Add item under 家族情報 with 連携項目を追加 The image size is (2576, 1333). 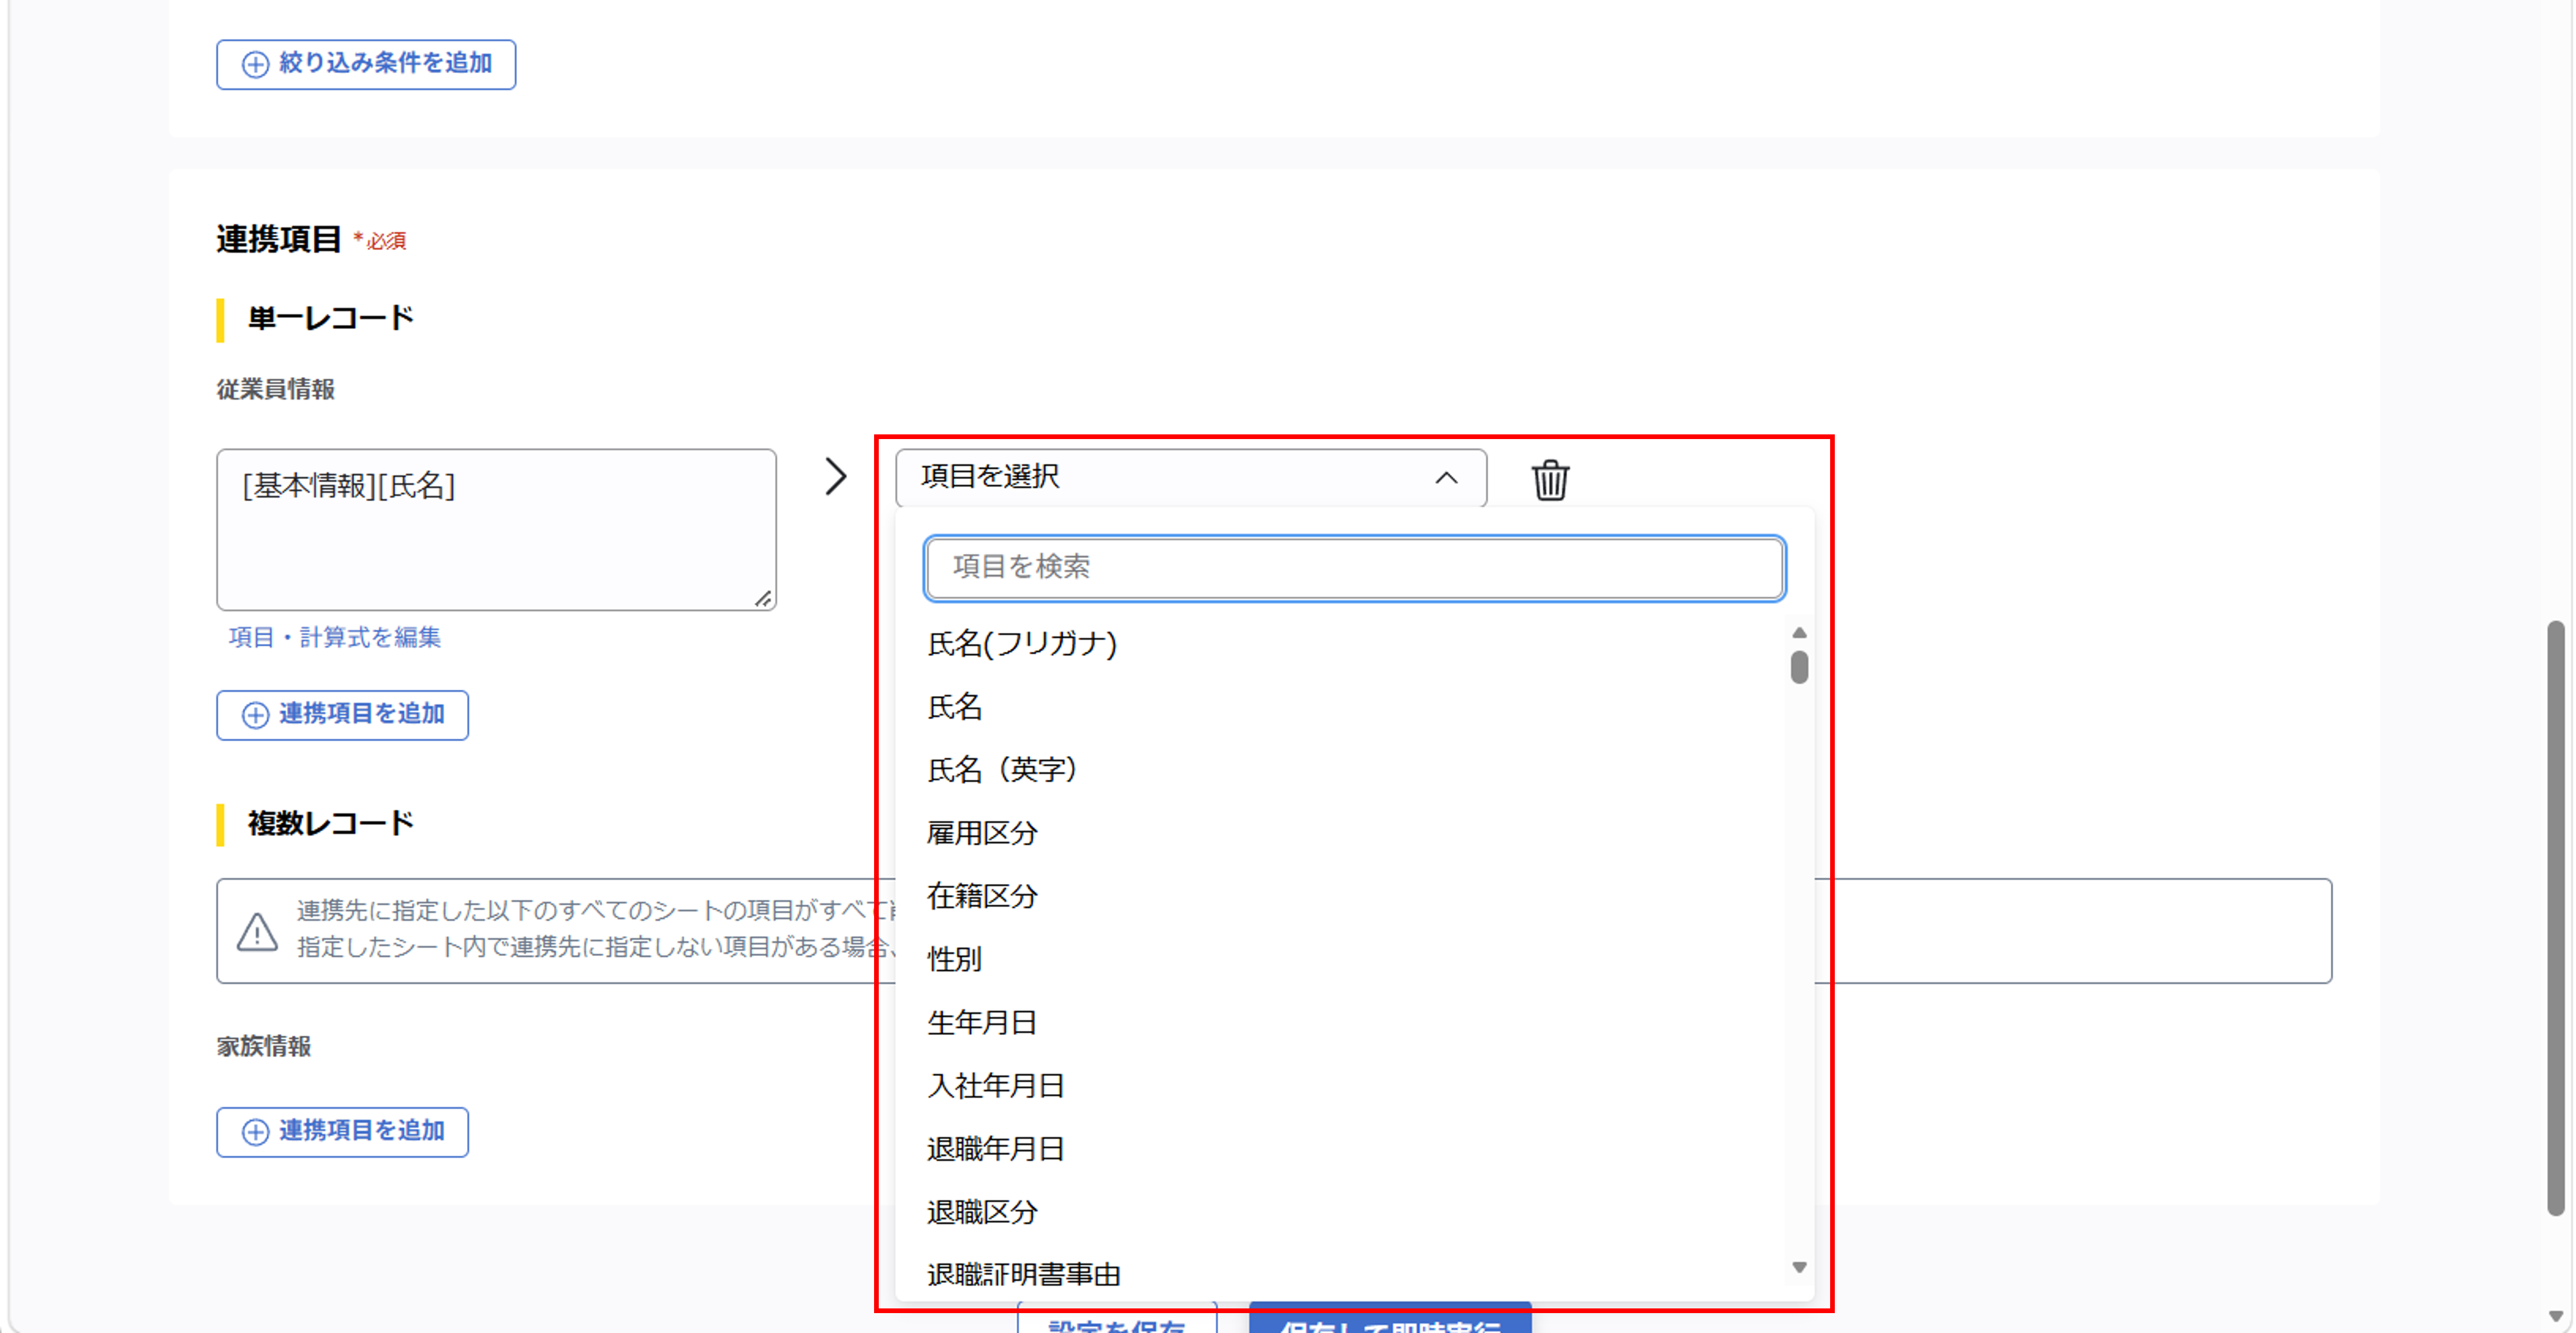(342, 1132)
